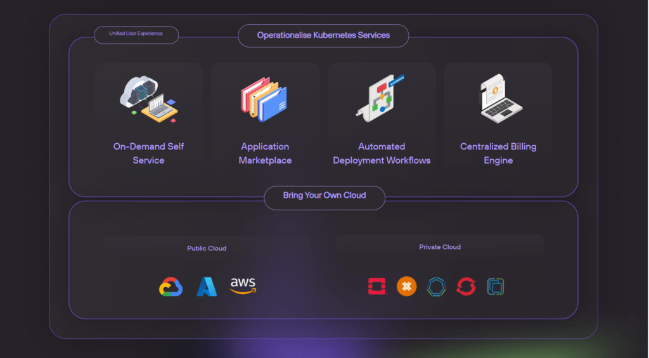Screen dimensions: 649x358
Task: Click the "On-Demand Self Service" text
Action: pos(148,153)
